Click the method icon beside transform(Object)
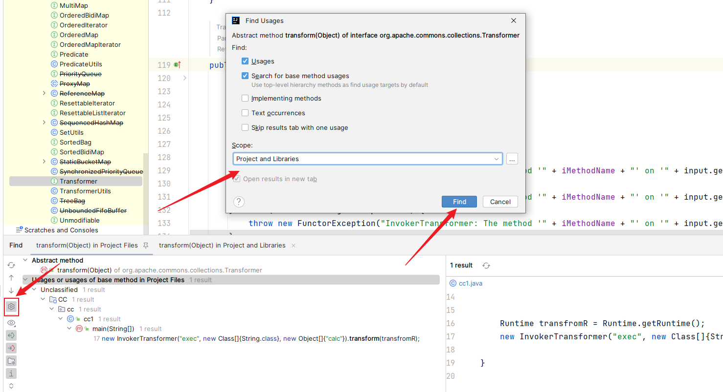The image size is (723, 392). coord(44,270)
